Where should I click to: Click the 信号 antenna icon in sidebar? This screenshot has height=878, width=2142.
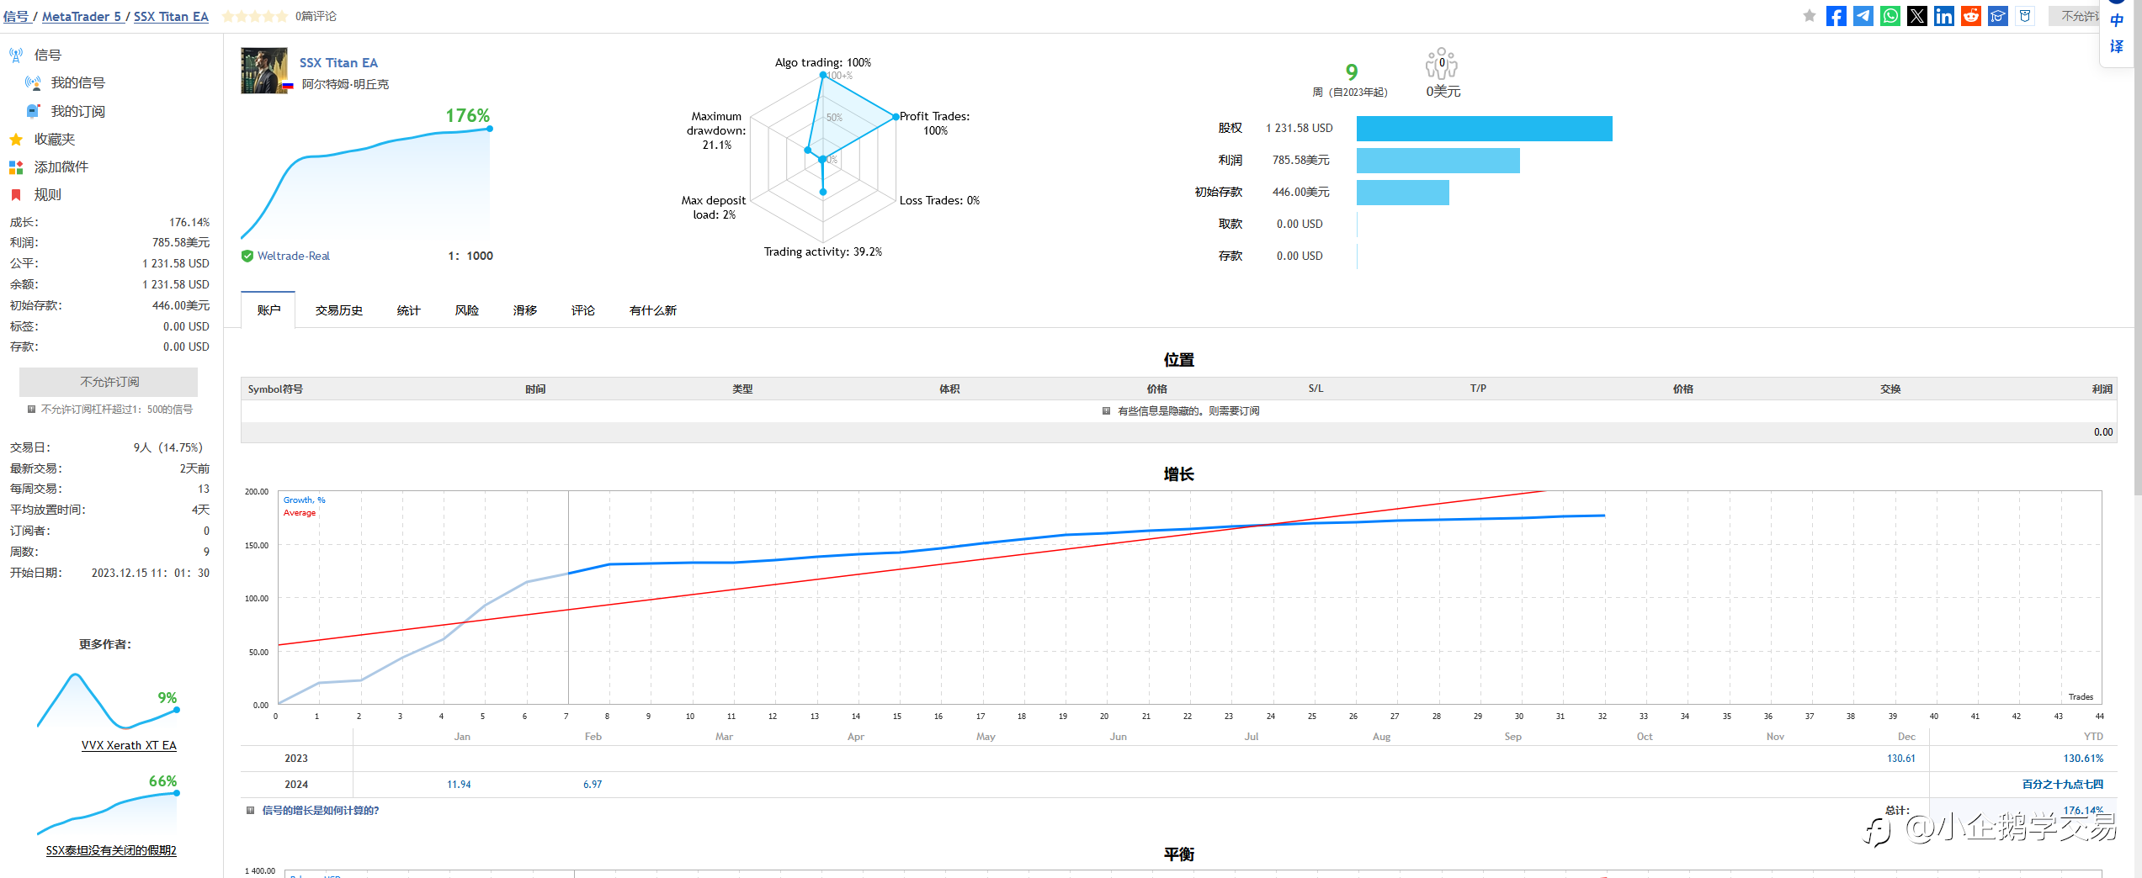pyautogui.click(x=16, y=56)
